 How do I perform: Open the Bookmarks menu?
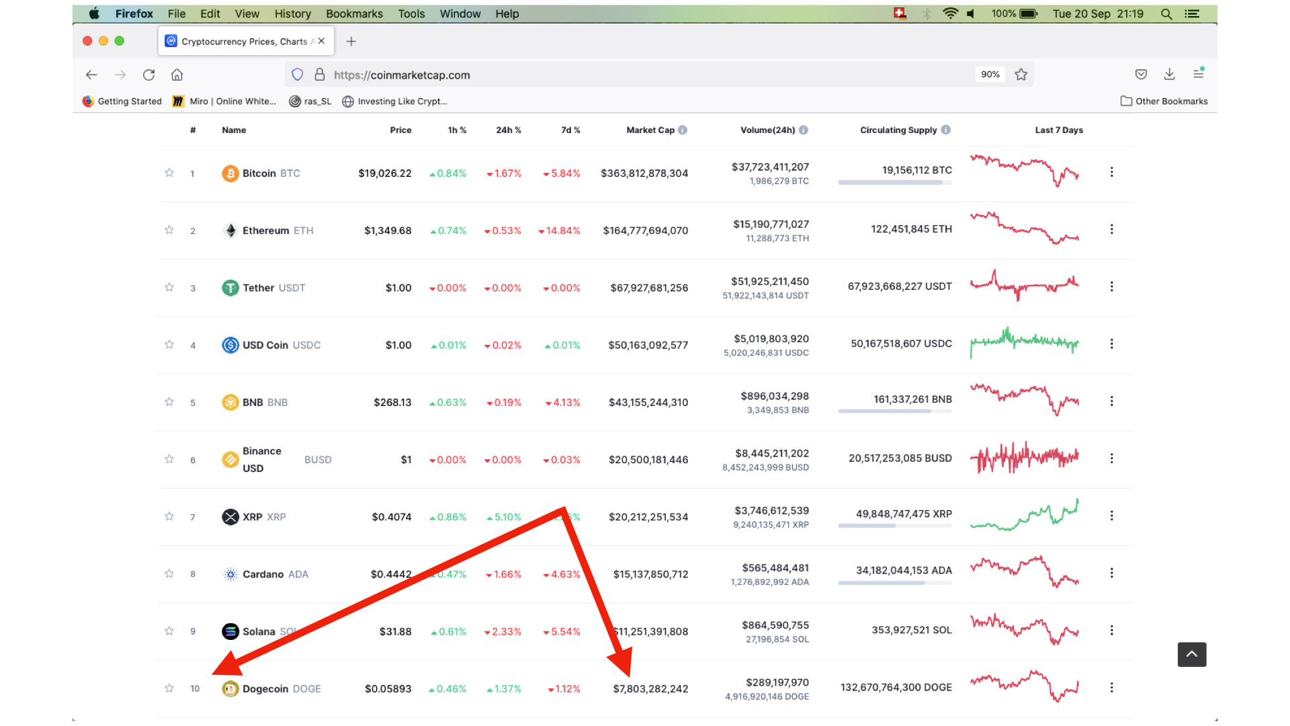point(355,13)
